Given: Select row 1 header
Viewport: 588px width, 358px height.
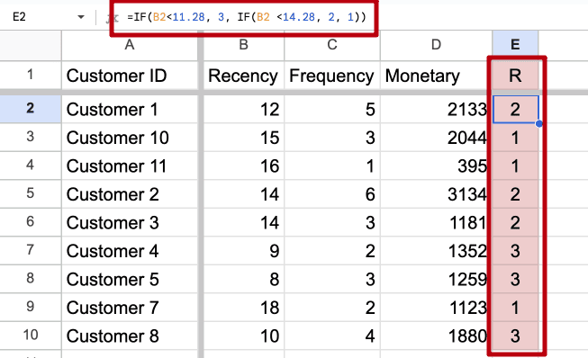Looking at the screenshot, I should click(31, 75).
